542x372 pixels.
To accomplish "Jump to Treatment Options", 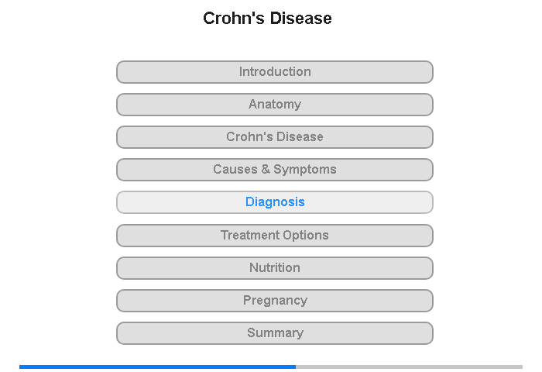I will pyautogui.click(x=275, y=236).
